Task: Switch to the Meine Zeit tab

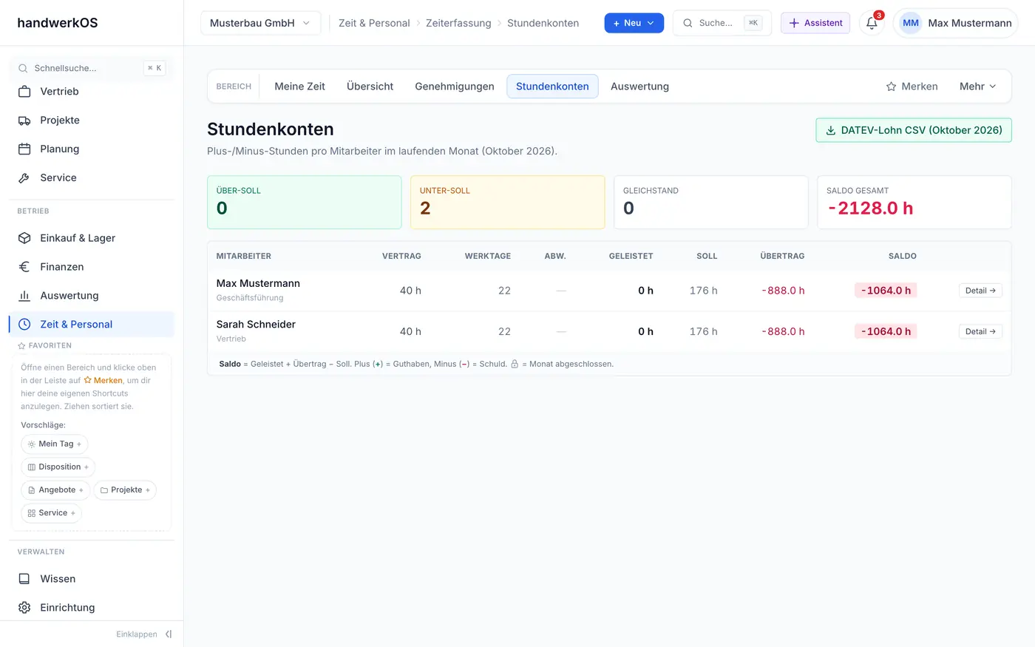Action: tap(299, 87)
